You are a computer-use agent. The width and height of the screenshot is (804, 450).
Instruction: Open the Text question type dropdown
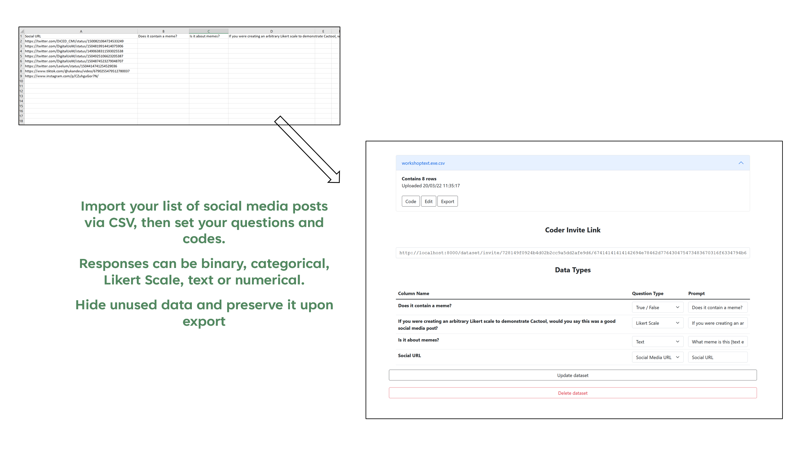pos(657,342)
